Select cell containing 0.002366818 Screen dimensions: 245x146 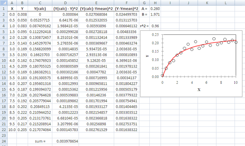(96, 118)
